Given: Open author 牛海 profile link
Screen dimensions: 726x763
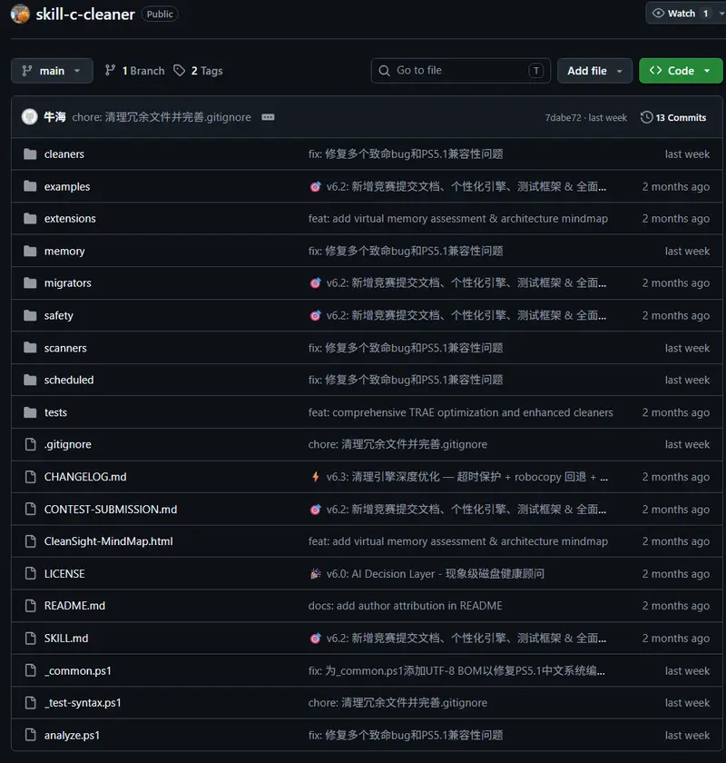Looking at the screenshot, I should pos(54,117).
